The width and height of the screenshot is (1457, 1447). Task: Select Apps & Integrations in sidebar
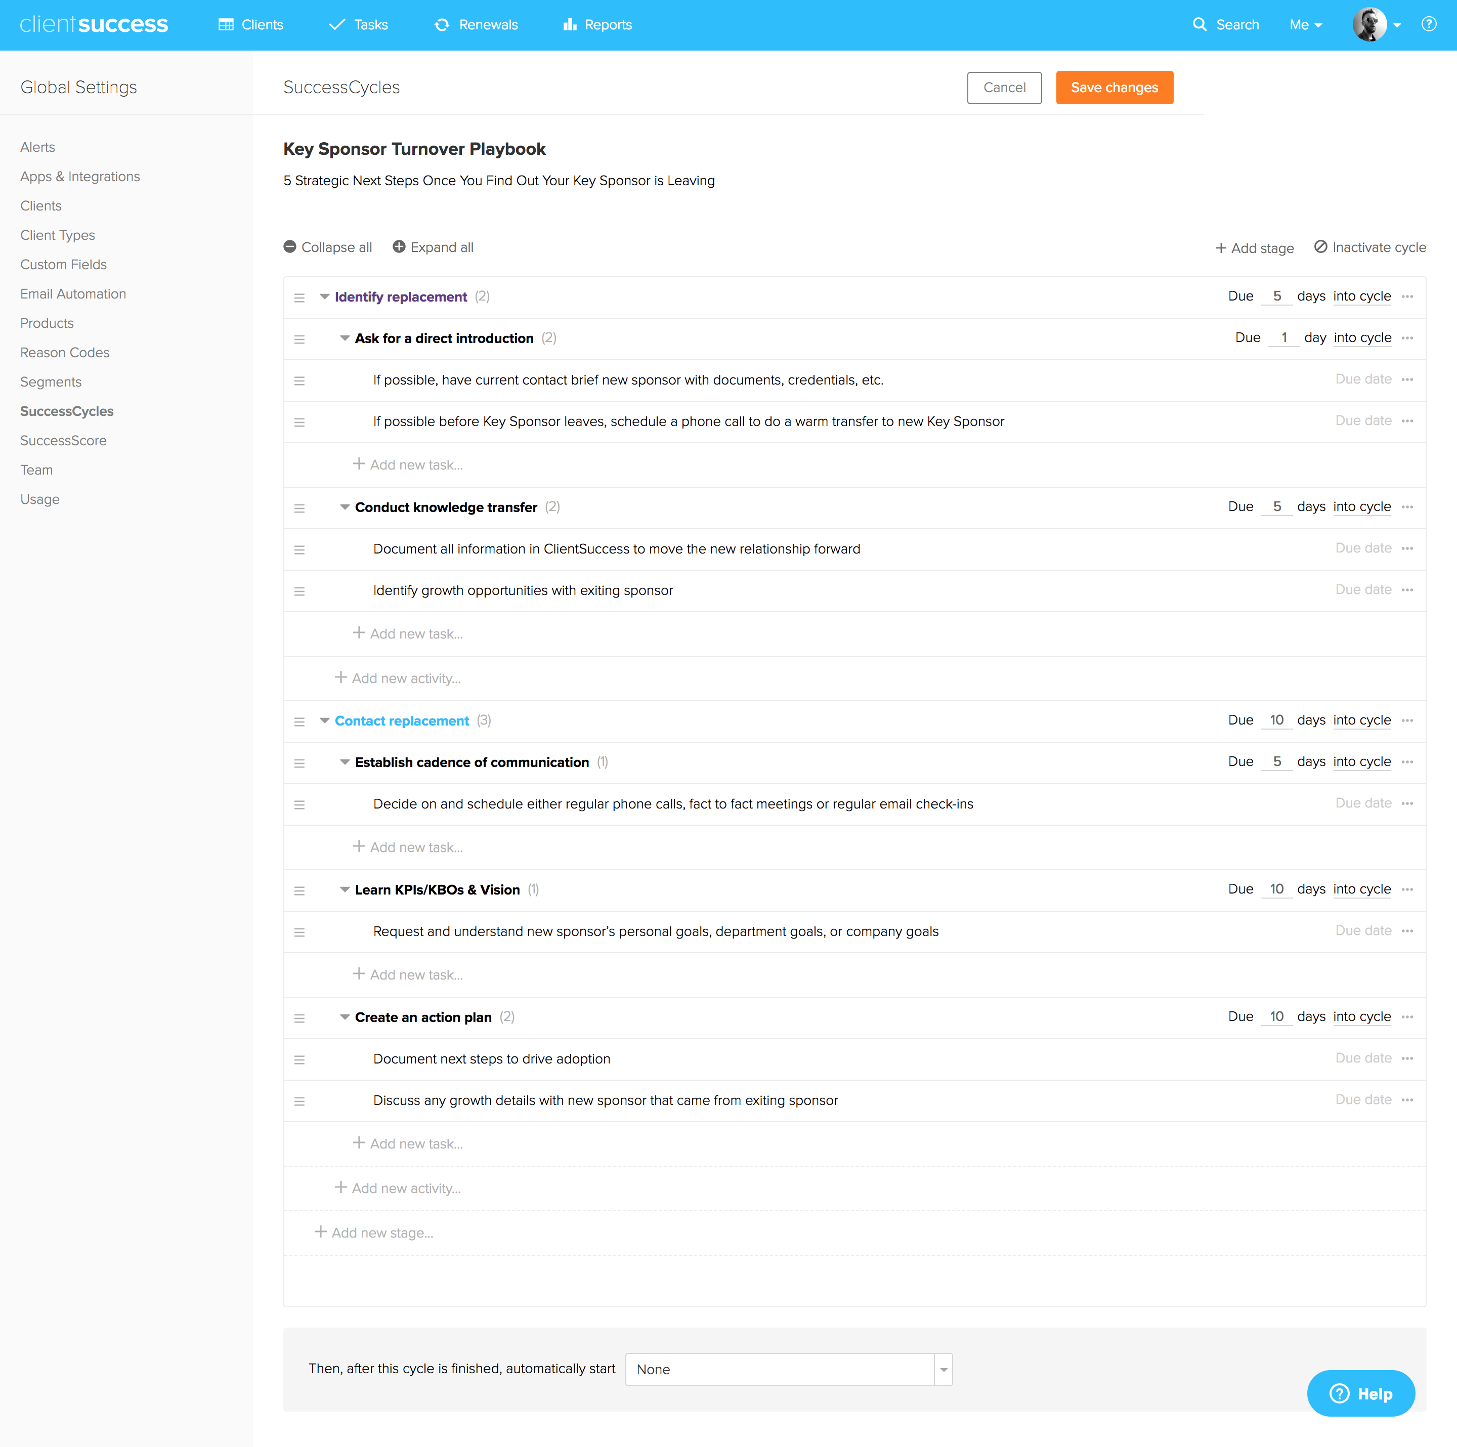coord(80,176)
